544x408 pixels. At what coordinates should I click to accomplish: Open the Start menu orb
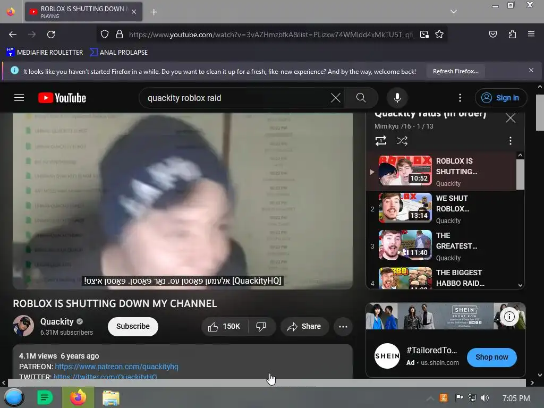click(14, 397)
